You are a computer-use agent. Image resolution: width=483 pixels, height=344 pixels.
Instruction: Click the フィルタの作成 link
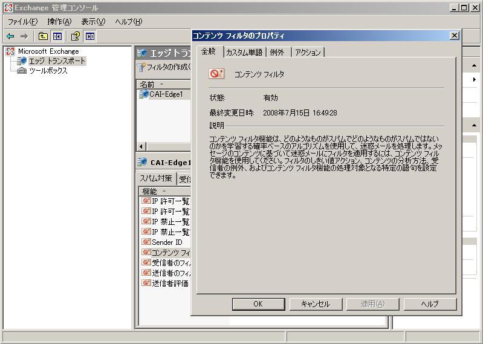(169, 67)
